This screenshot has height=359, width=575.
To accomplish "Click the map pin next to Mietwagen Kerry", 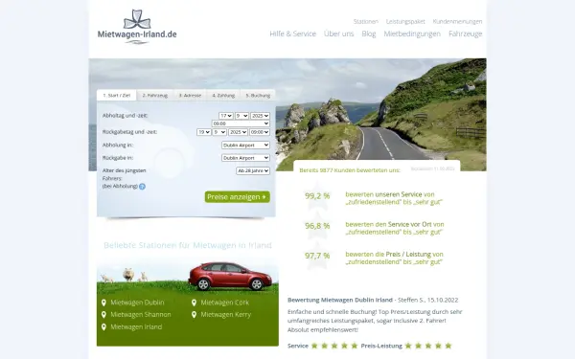I will pos(194,315).
